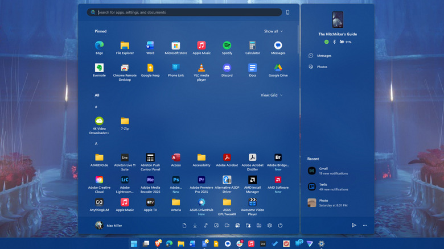Open Videos shortcut in Start footer

coord(227,226)
